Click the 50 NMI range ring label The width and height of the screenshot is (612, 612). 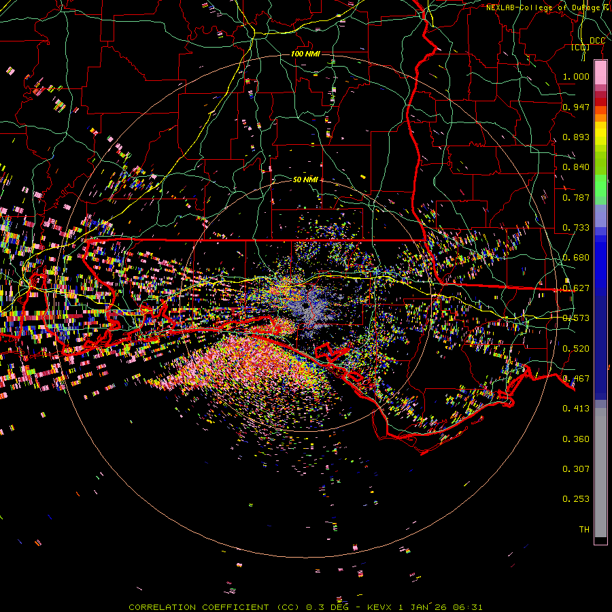(305, 180)
